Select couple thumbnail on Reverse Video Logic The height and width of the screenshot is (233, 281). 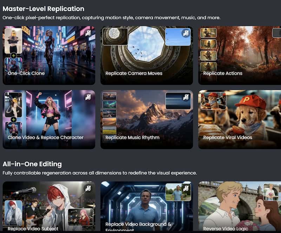pyautogui.click(x=272, y=192)
